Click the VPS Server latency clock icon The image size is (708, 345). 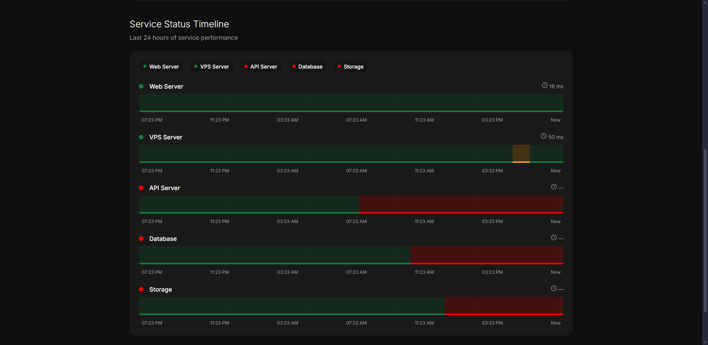point(543,136)
